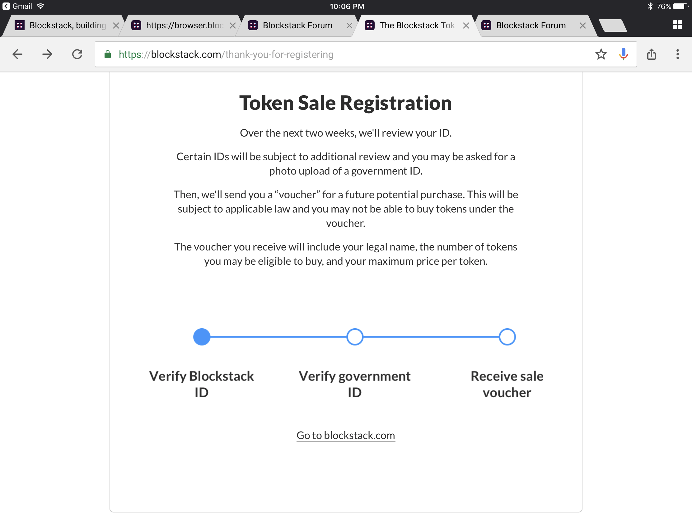
Task: Go back to the previous page
Action: tap(17, 54)
